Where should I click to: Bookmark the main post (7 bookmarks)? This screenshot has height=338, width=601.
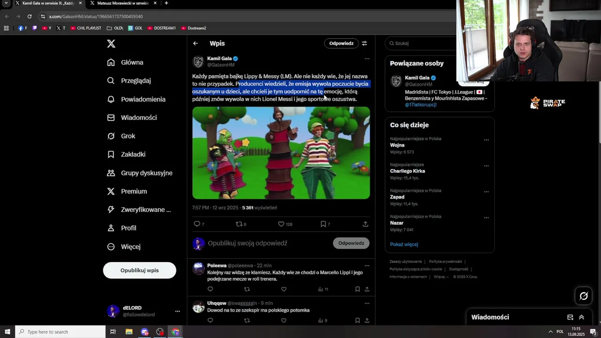pos(323,224)
